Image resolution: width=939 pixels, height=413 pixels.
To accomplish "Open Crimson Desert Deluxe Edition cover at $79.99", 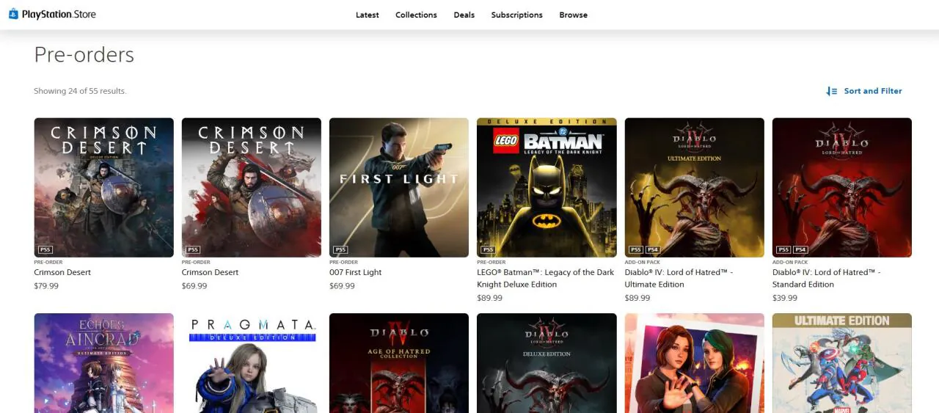I will (103, 187).
